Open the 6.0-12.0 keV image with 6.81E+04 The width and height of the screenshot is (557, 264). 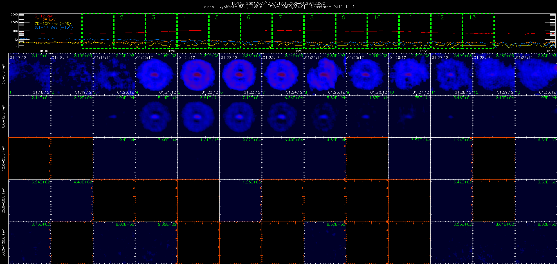198,116
